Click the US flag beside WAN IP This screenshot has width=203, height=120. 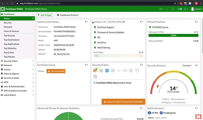(x=55, y=54)
